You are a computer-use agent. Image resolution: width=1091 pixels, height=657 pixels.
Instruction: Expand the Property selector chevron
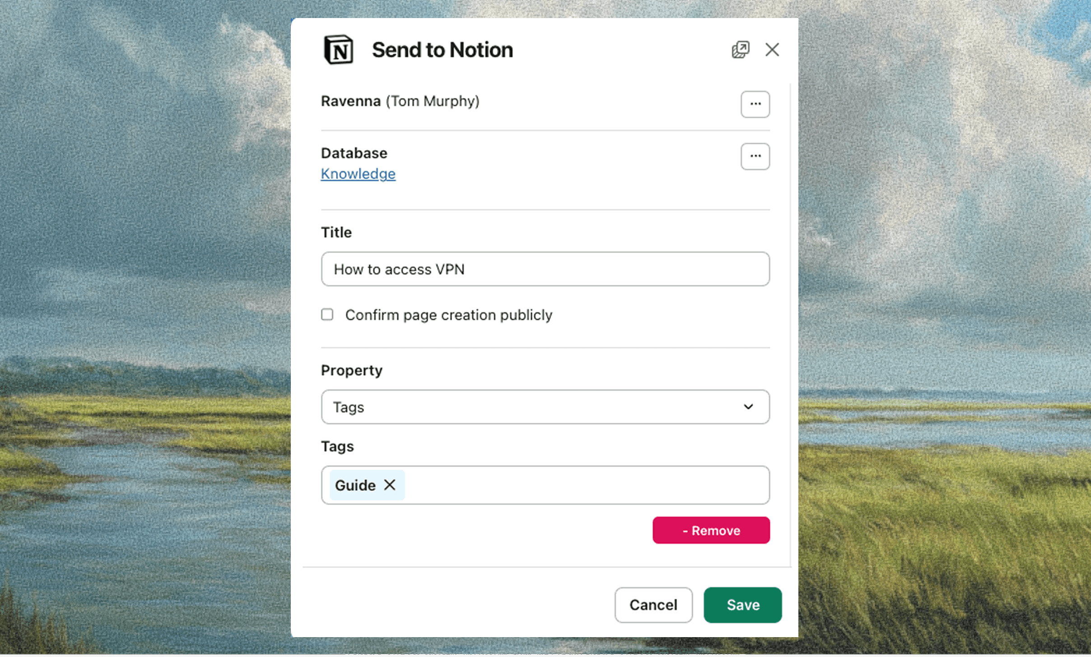[748, 407]
